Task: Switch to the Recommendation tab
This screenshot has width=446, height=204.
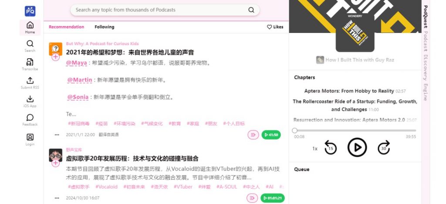Action: pyautogui.click(x=66, y=27)
